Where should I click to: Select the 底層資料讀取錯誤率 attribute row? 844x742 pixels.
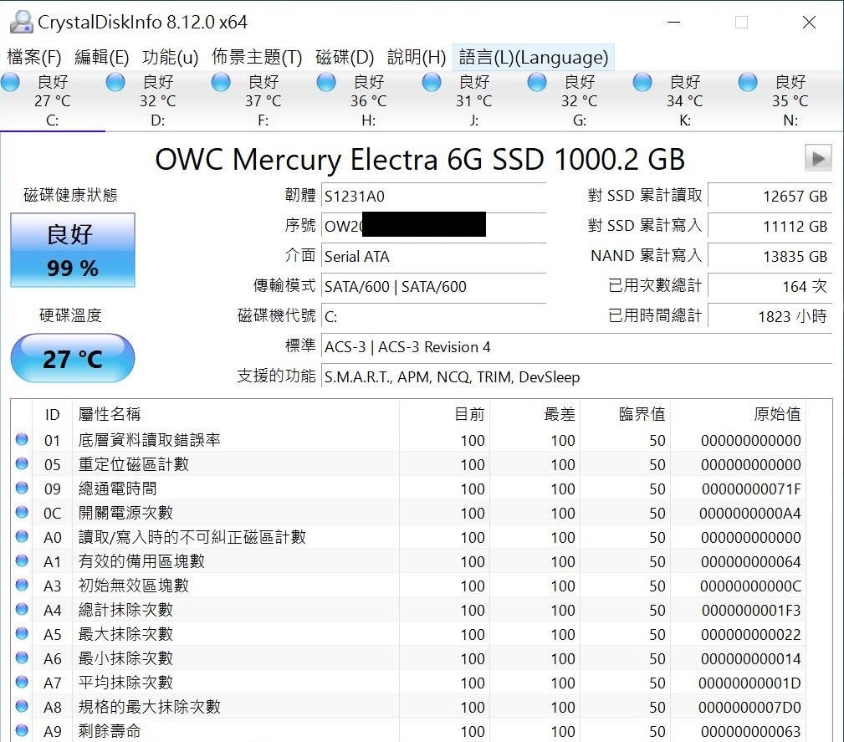408,440
